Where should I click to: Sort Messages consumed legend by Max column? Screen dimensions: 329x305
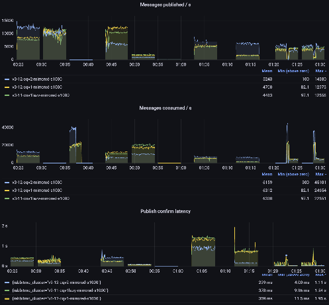(320, 174)
